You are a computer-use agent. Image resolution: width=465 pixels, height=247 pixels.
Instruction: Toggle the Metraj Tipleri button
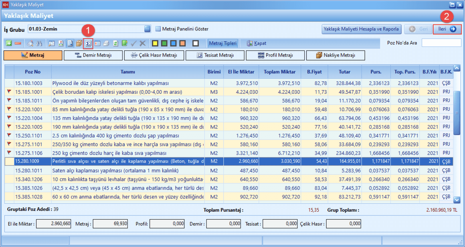[x=222, y=43]
